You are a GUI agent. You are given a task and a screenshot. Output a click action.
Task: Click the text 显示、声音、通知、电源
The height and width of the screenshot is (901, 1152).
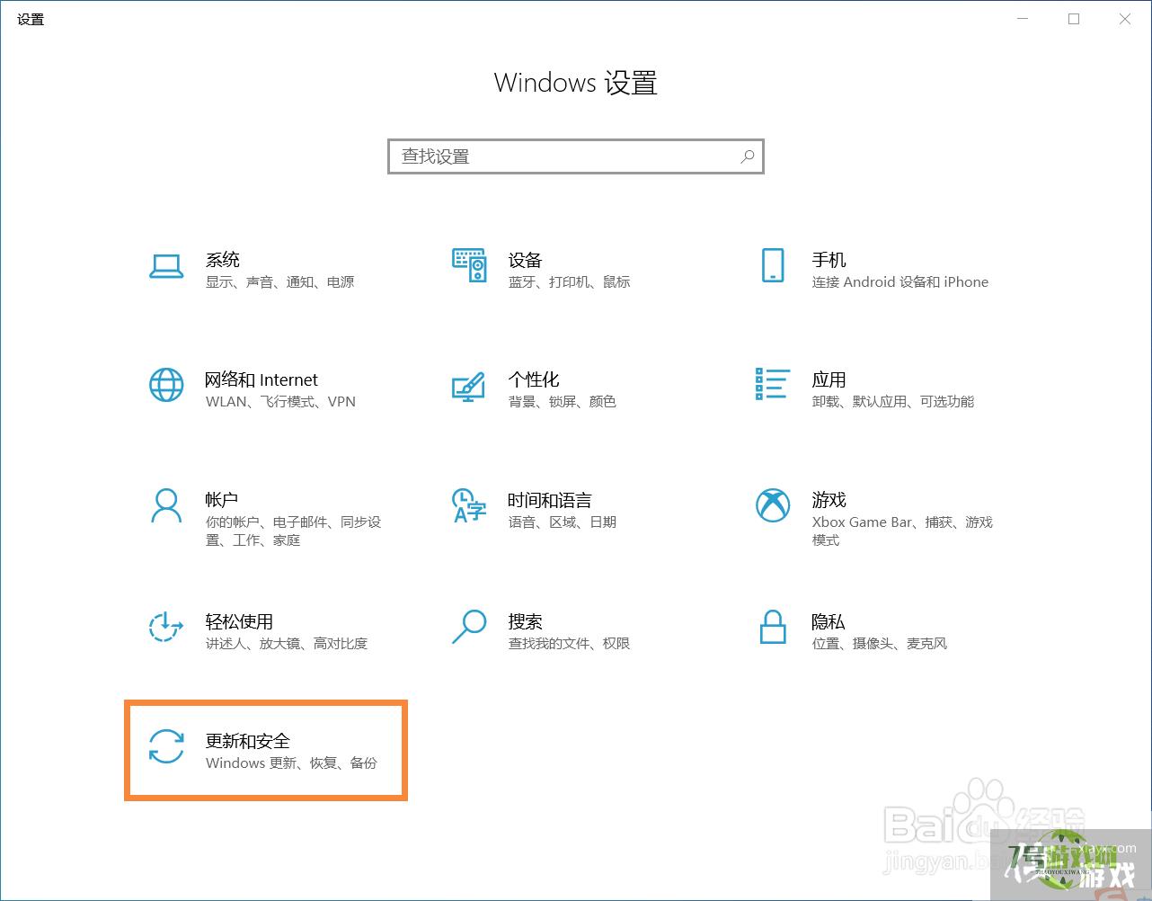point(280,282)
